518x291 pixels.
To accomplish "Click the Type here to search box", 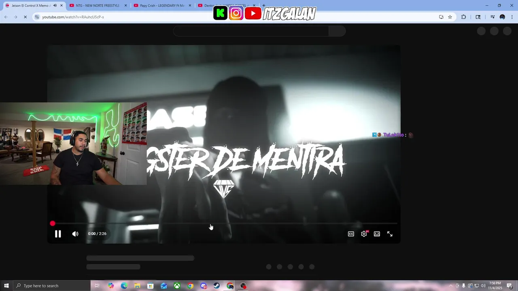I will click(51, 286).
